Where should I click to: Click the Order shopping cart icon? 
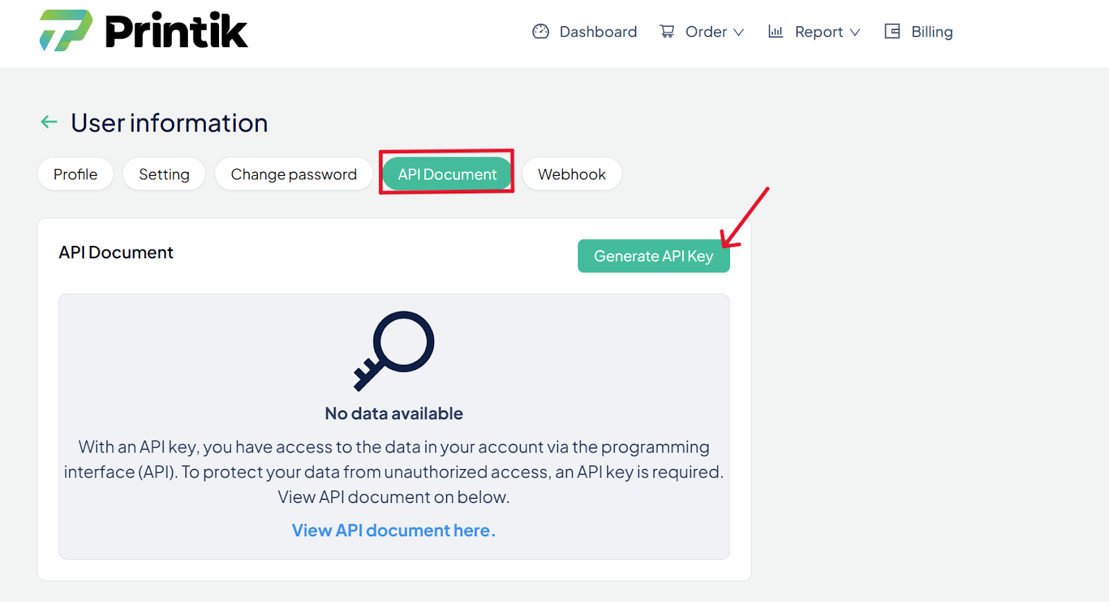point(667,32)
